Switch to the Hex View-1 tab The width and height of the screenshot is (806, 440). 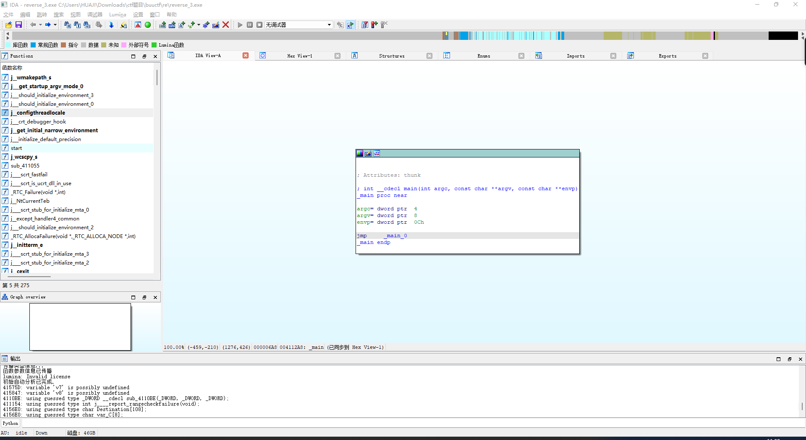point(300,56)
